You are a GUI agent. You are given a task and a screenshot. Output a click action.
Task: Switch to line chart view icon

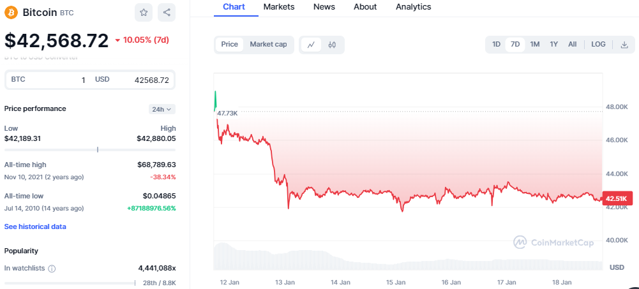[311, 45]
